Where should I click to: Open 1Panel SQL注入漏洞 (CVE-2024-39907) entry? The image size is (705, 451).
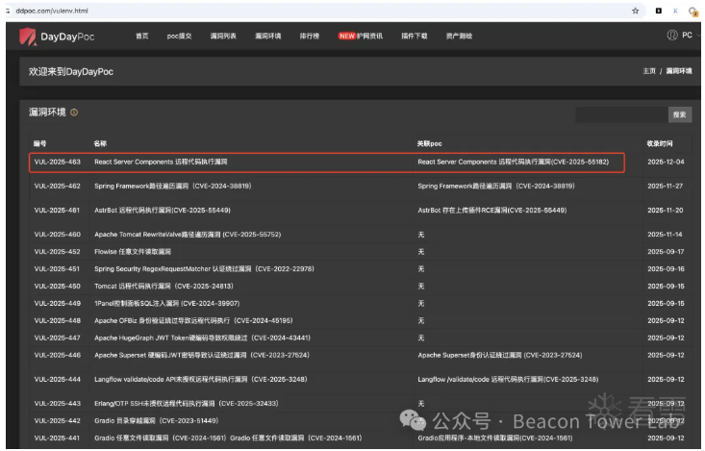166,304
